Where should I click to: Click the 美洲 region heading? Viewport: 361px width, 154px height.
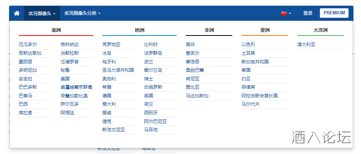tap(56, 30)
